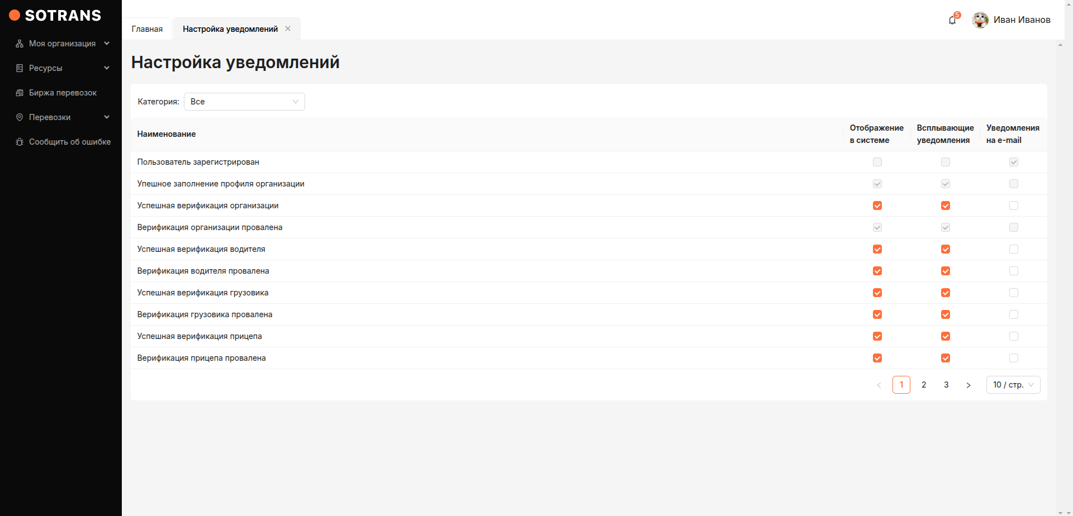Image resolution: width=1073 pixels, height=516 pixels.
Task: Open the 10 / стр. page size dropdown
Action: tap(1013, 385)
